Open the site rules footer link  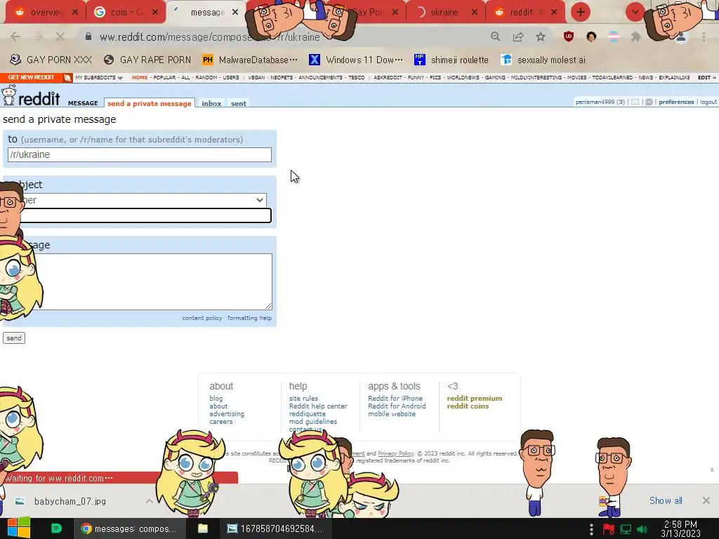303,399
